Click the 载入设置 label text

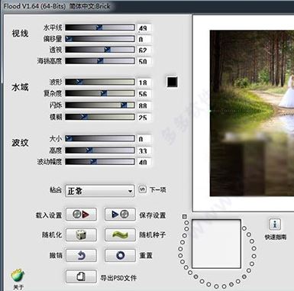pyautogui.click(x=49, y=215)
